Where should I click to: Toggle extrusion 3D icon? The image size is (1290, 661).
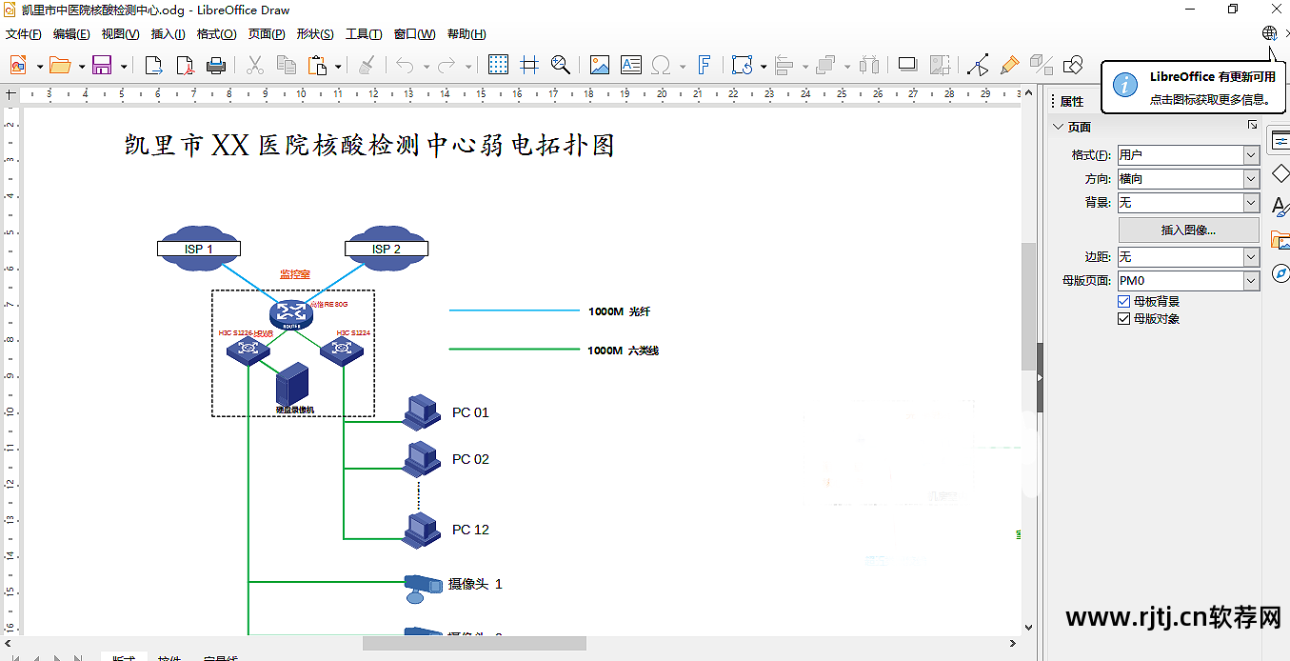point(1042,65)
